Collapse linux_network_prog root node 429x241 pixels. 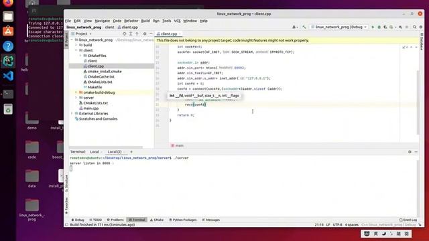72,40
